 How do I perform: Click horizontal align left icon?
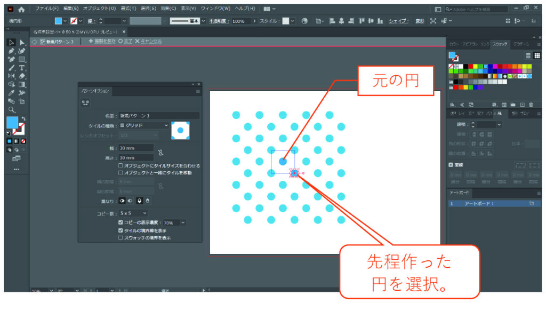332,21
